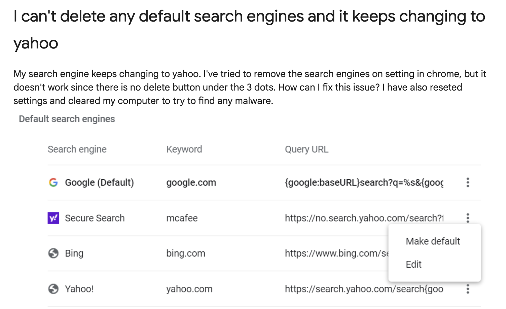Click the globe icon next to Bing
This screenshot has height=309, width=506.
pos(53,253)
